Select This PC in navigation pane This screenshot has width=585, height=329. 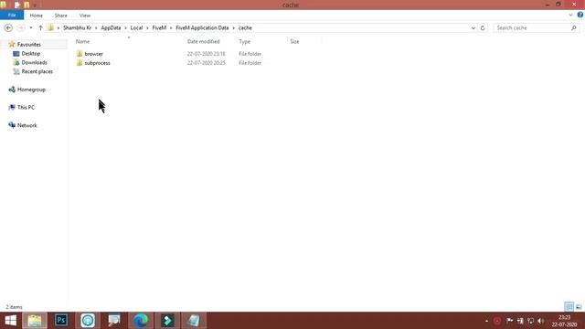(x=26, y=108)
